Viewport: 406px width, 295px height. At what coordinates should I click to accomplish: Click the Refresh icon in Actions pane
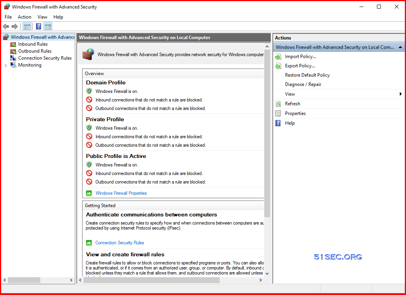[x=278, y=104]
